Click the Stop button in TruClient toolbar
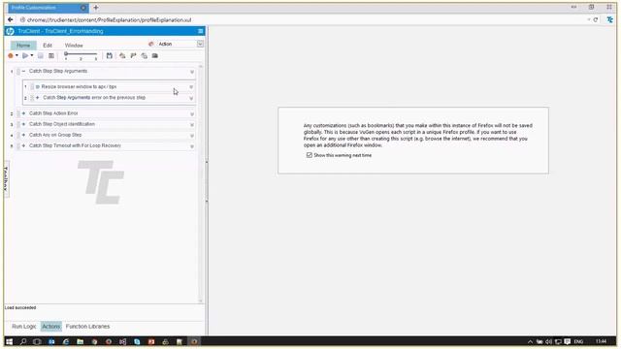This screenshot has width=621, height=349. click(x=41, y=56)
